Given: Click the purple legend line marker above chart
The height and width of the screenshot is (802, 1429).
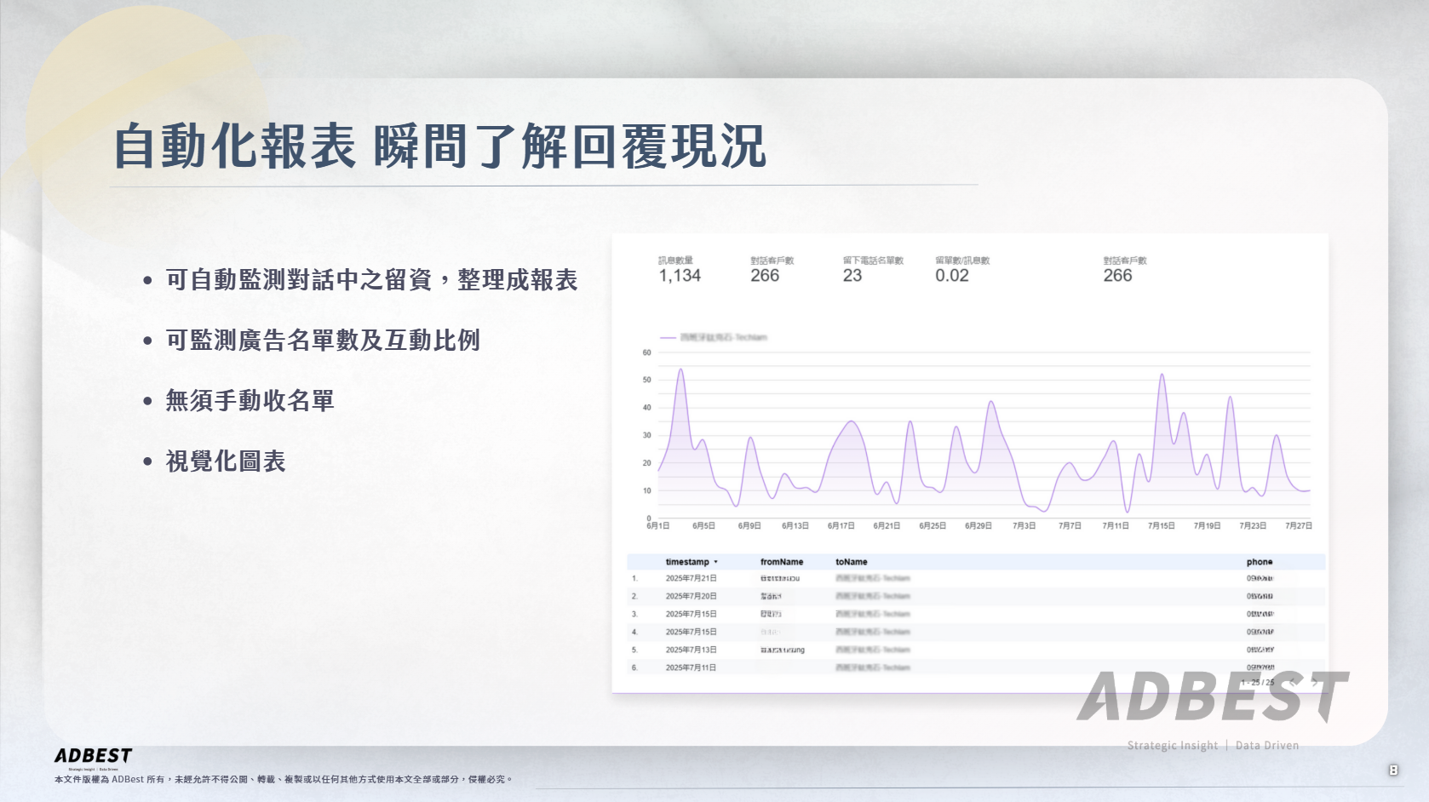Looking at the screenshot, I should click(x=668, y=338).
